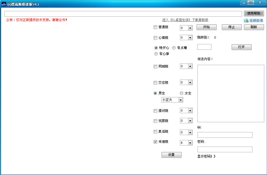Minimize the QQ漂流瓶 window

[x=244, y=3]
